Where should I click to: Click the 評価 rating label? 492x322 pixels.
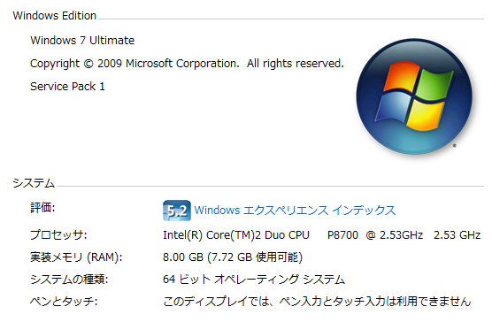click(x=42, y=207)
